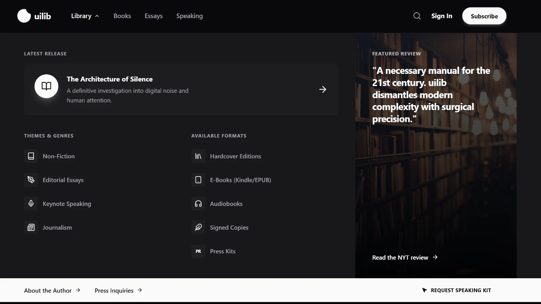This screenshot has width=541, height=304.
Task: Click the book icon beside The Architecture of Silence
Action: [x=46, y=86]
